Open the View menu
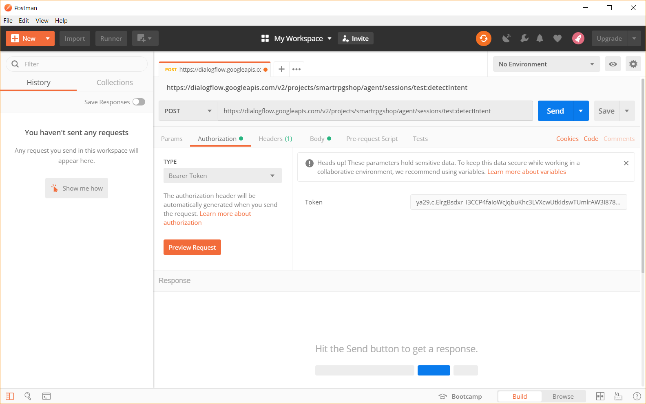The width and height of the screenshot is (646, 404). [x=42, y=21]
